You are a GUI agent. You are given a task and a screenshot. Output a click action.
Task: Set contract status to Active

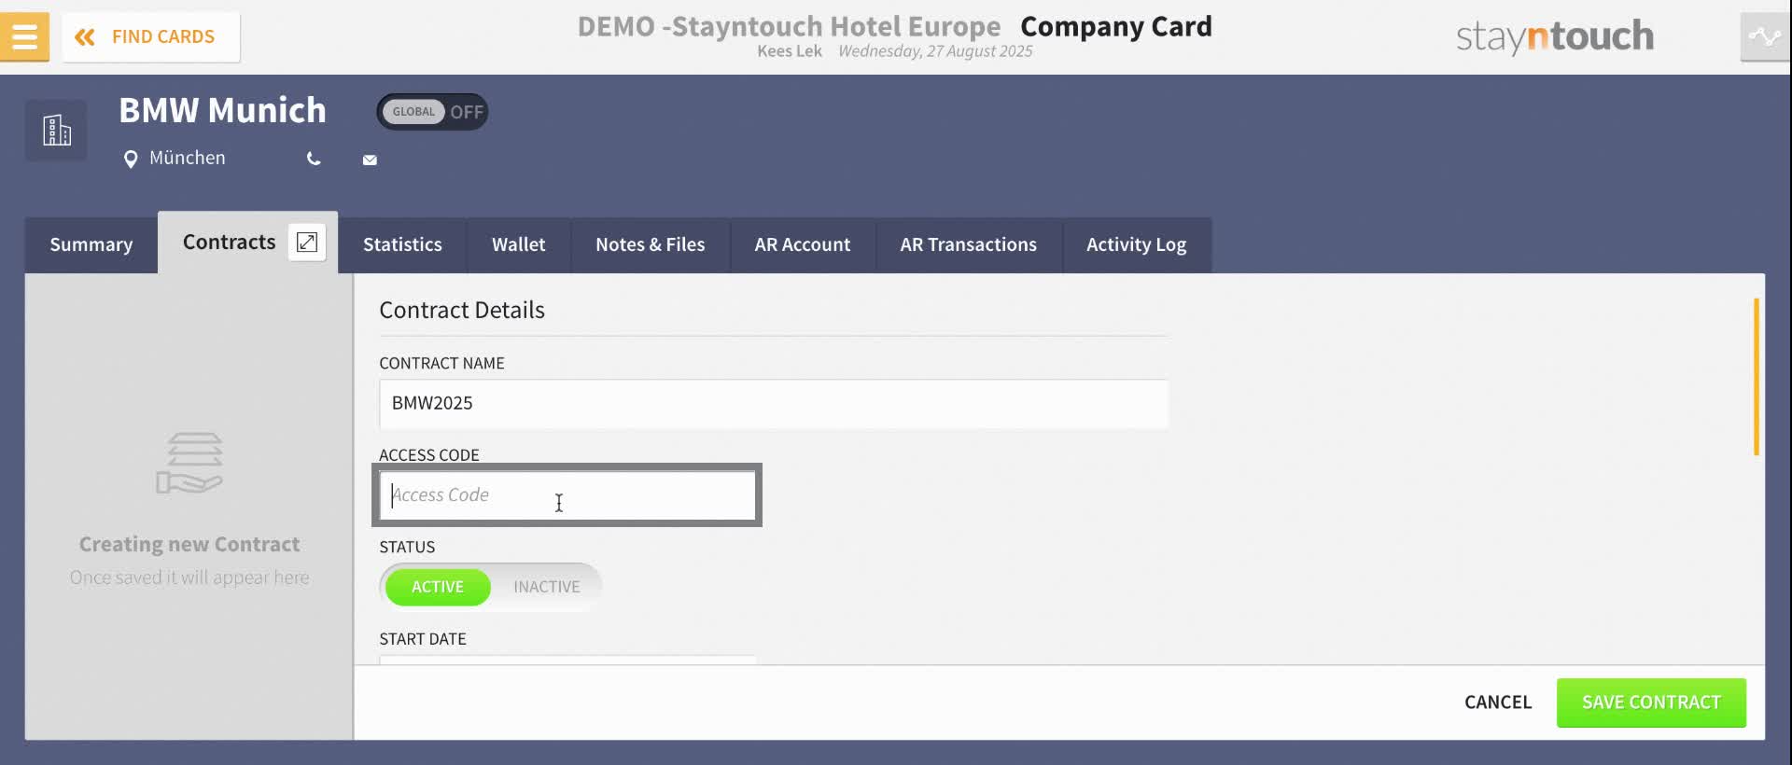coord(438,587)
